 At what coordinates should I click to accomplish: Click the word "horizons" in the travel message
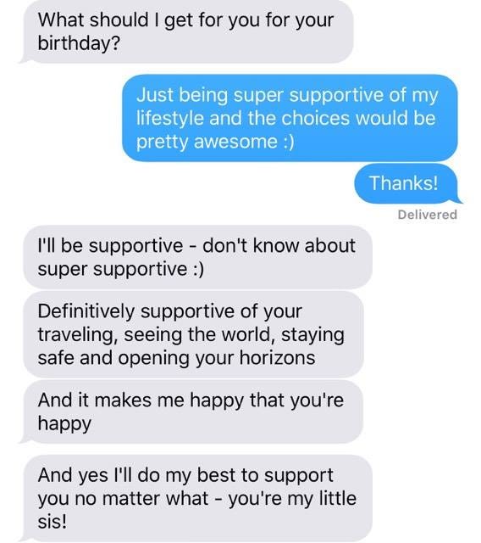(x=278, y=358)
